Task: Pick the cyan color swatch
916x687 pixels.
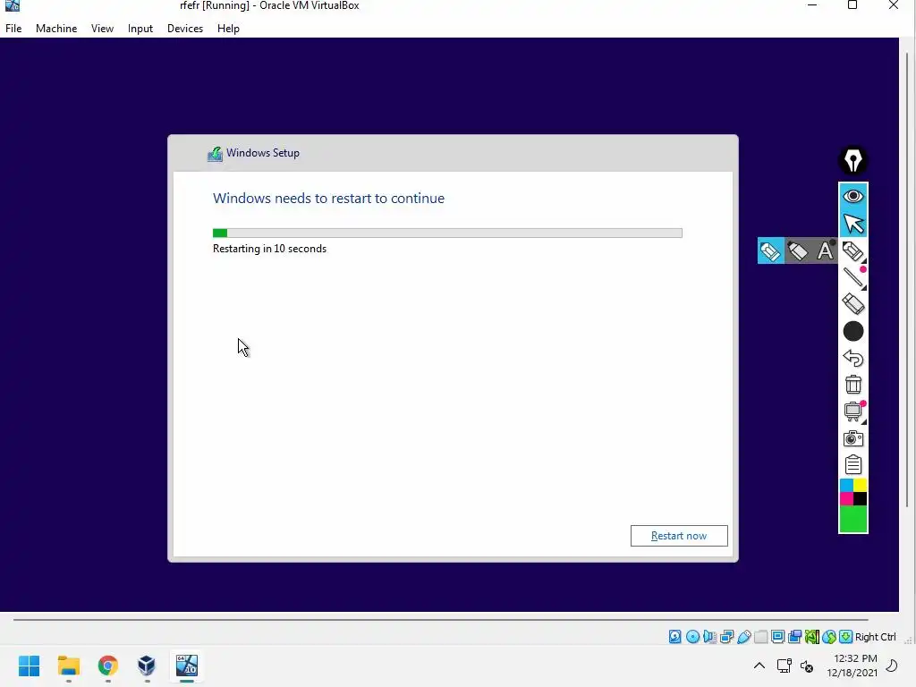Action: point(846,486)
